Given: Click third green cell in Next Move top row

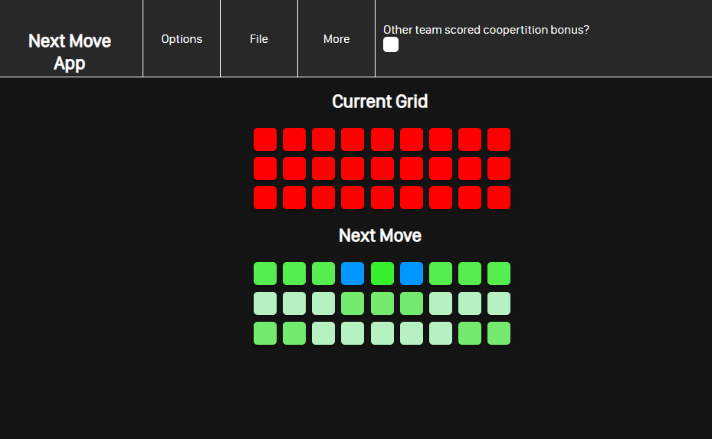Looking at the screenshot, I should pos(323,274).
